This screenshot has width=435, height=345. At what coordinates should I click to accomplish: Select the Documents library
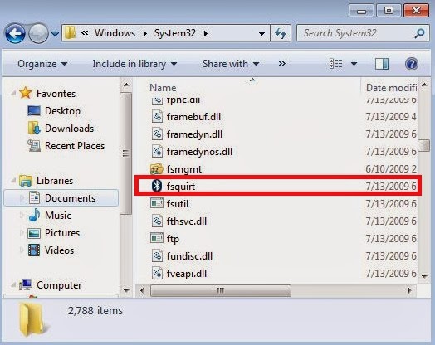coord(61,198)
